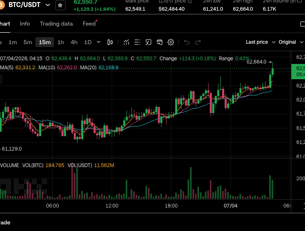Open the Info tab
This screenshot has width=305, height=231.
tap(25, 24)
